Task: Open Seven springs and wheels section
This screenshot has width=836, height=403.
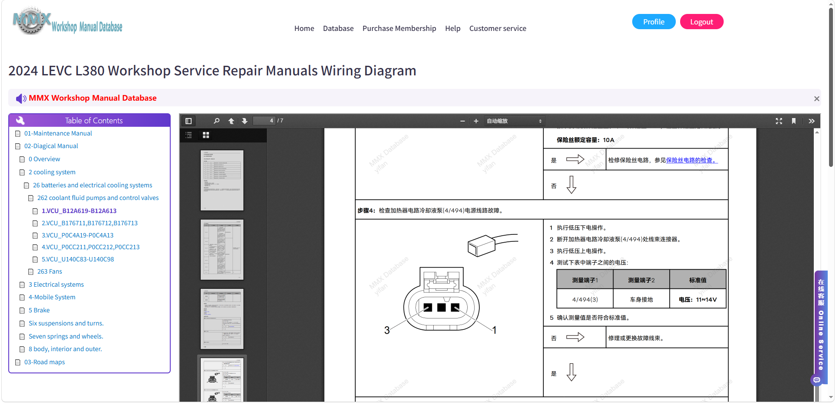Action: [66, 336]
